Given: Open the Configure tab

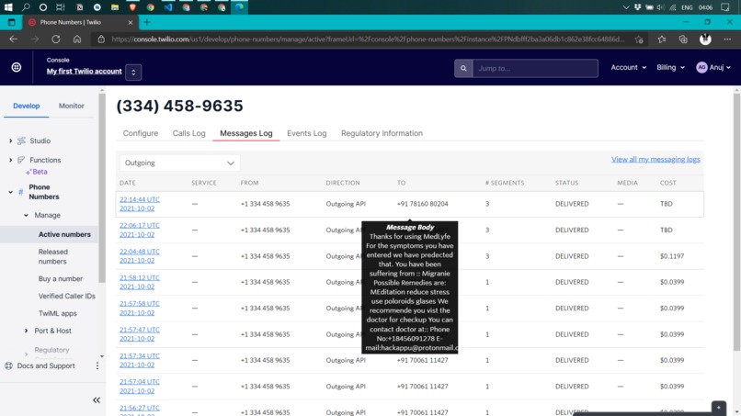Looking at the screenshot, I should 141,133.
